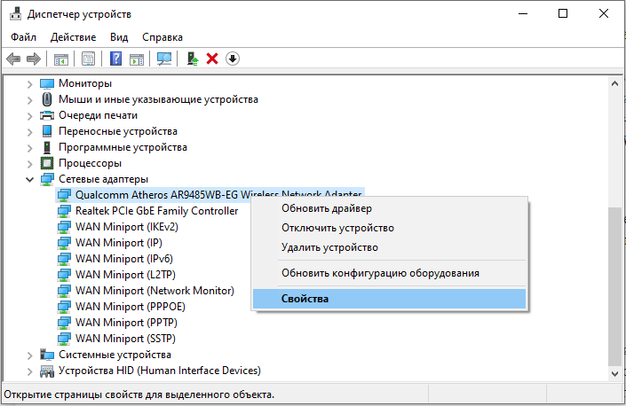Click the WAN Miniport (IKEv2) adapter icon

pos(64,227)
